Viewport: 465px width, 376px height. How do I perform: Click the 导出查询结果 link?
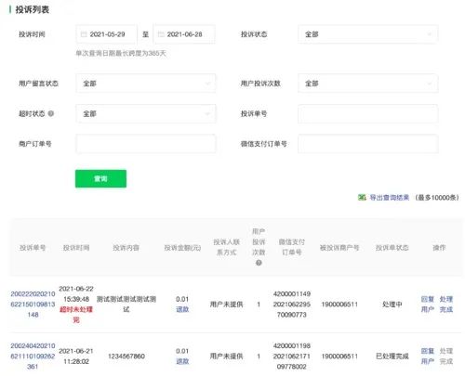click(390, 198)
